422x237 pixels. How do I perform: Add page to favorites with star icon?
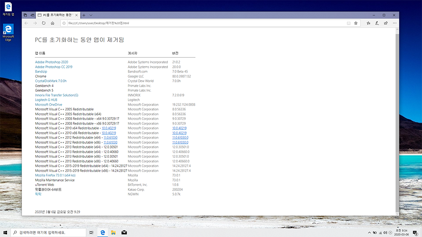coord(356,23)
